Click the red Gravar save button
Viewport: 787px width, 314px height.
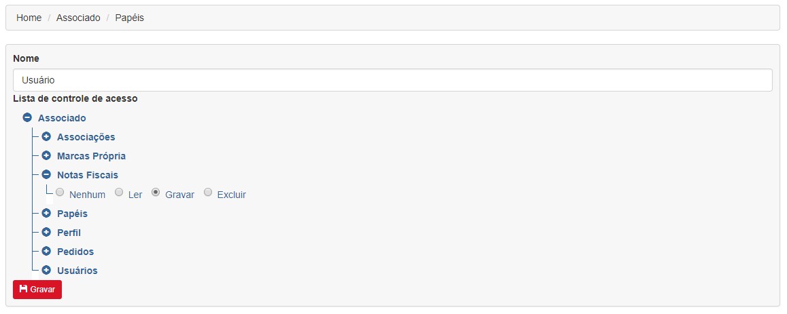[37, 290]
